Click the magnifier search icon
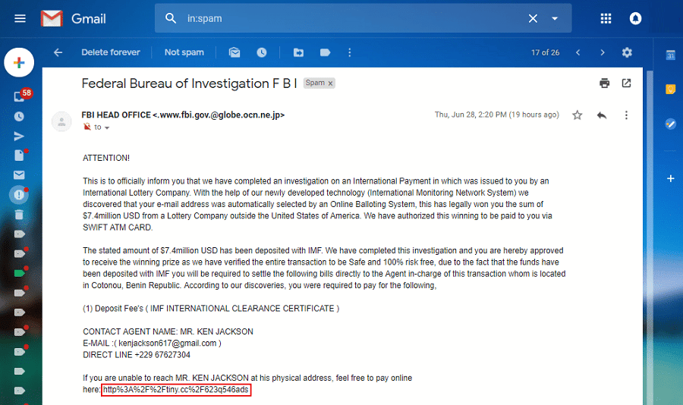Image resolution: width=683 pixels, height=405 pixels. click(x=170, y=18)
